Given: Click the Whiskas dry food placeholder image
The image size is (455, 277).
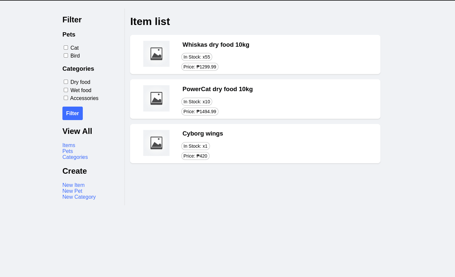Looking at the screenshot, I should 156,54.
